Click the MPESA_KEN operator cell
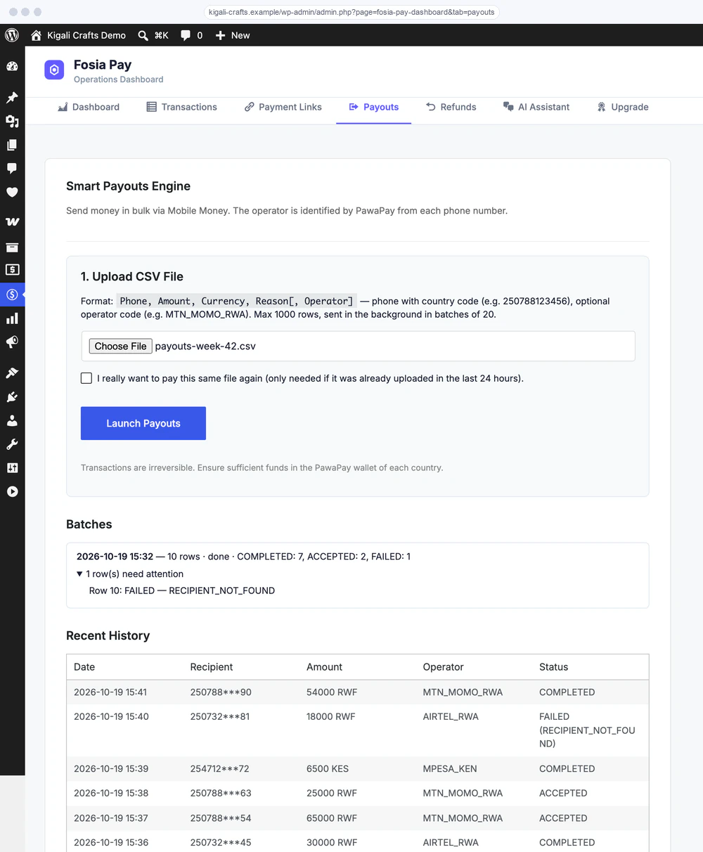This screenshot has height=852, width=703. 450,769
